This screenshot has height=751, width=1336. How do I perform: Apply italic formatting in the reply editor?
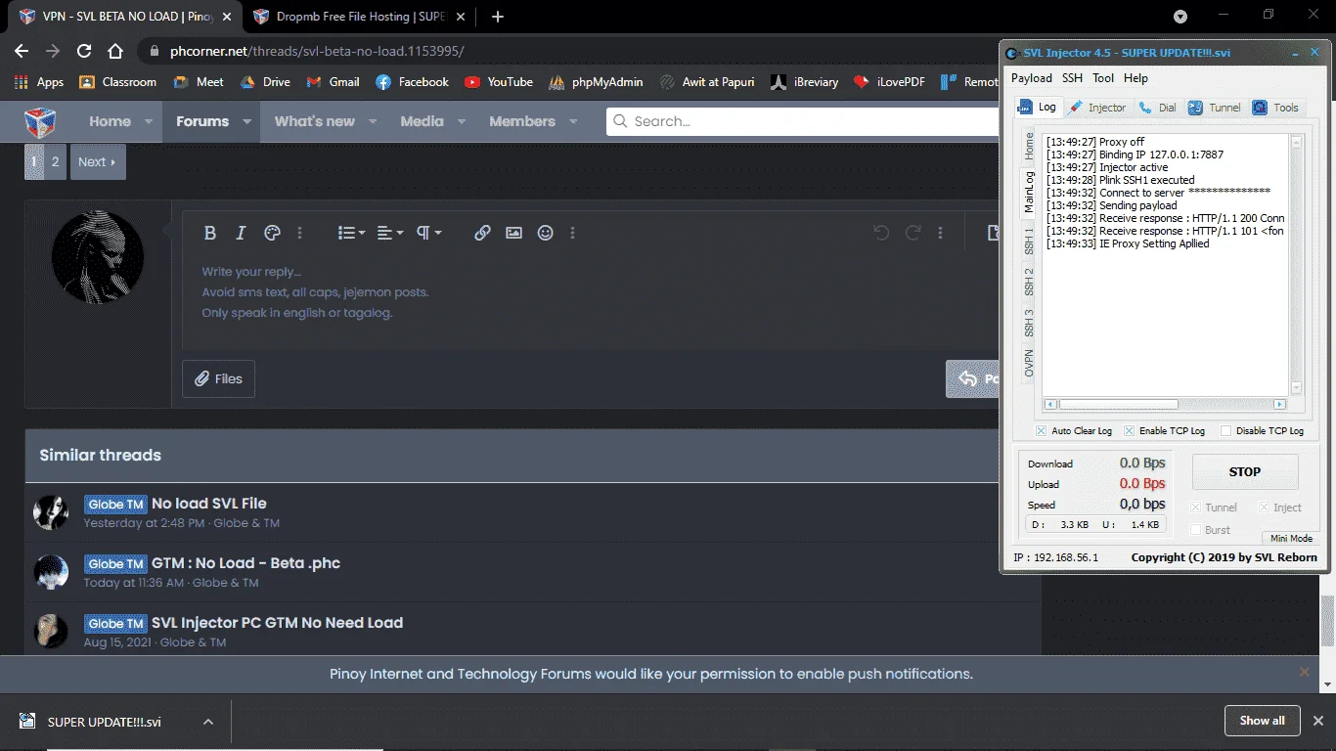pos(241,233)
